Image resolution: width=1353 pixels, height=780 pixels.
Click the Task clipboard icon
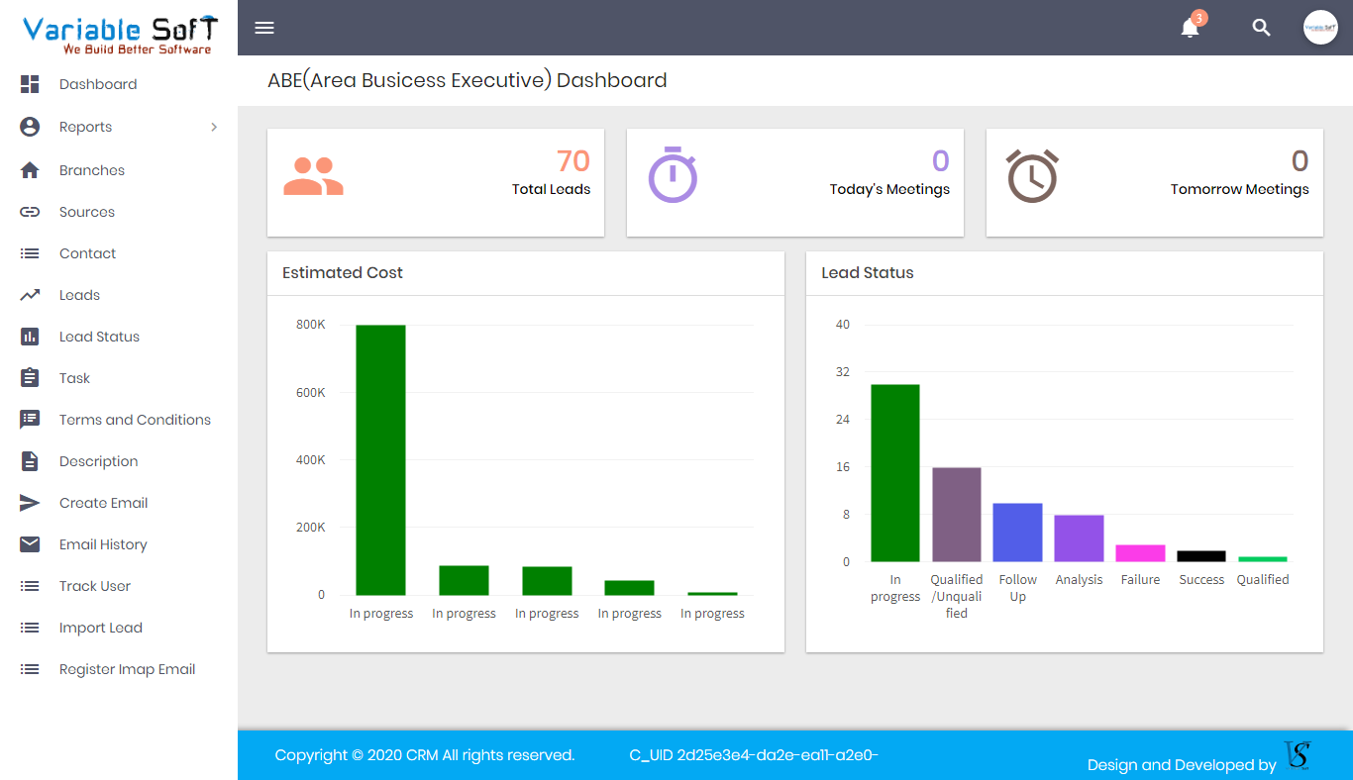30,378
